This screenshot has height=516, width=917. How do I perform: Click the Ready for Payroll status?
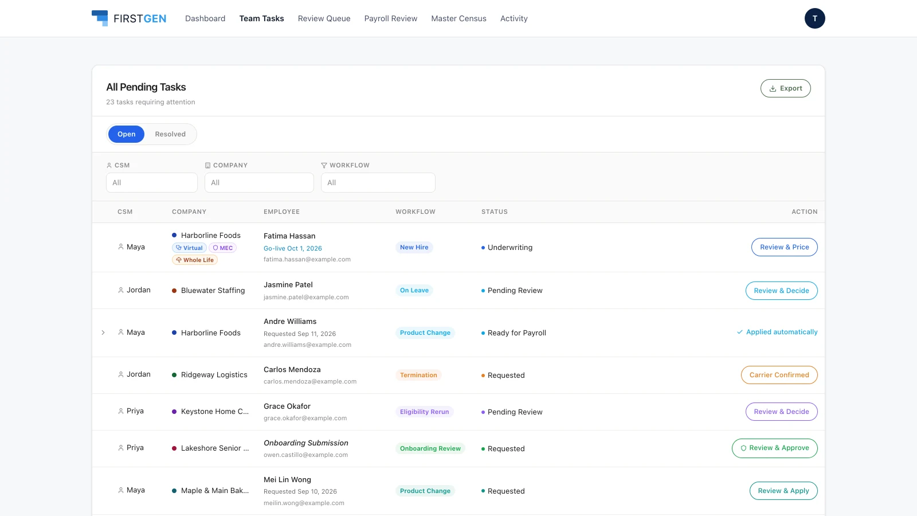[x=517, y=333]
